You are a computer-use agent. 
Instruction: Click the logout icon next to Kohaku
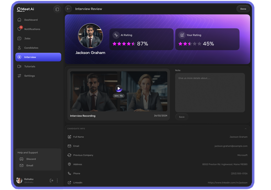click(51, 180)
